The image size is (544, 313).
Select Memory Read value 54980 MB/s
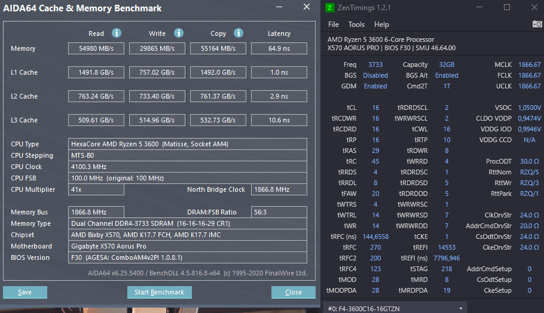pos(96,48)
